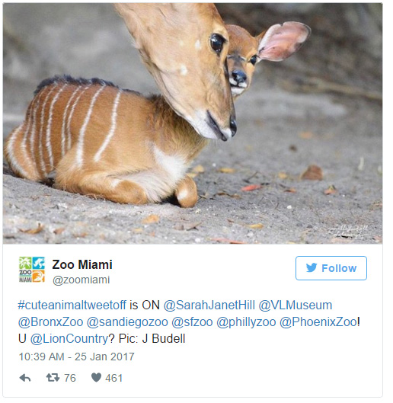Open the 10:39 AM - 25 Jan 2017 timestamp
This screenshot has width=393, height=403.
76,357
